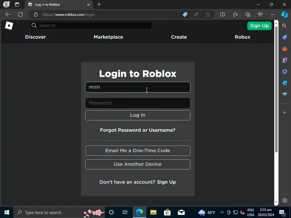Viewport: 291px width, 218px height.
Task: Open the ENG language indicator
Action: click(251, 212)
